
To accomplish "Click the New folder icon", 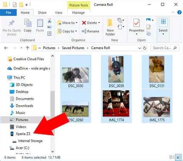I will [x=110, y=23].
